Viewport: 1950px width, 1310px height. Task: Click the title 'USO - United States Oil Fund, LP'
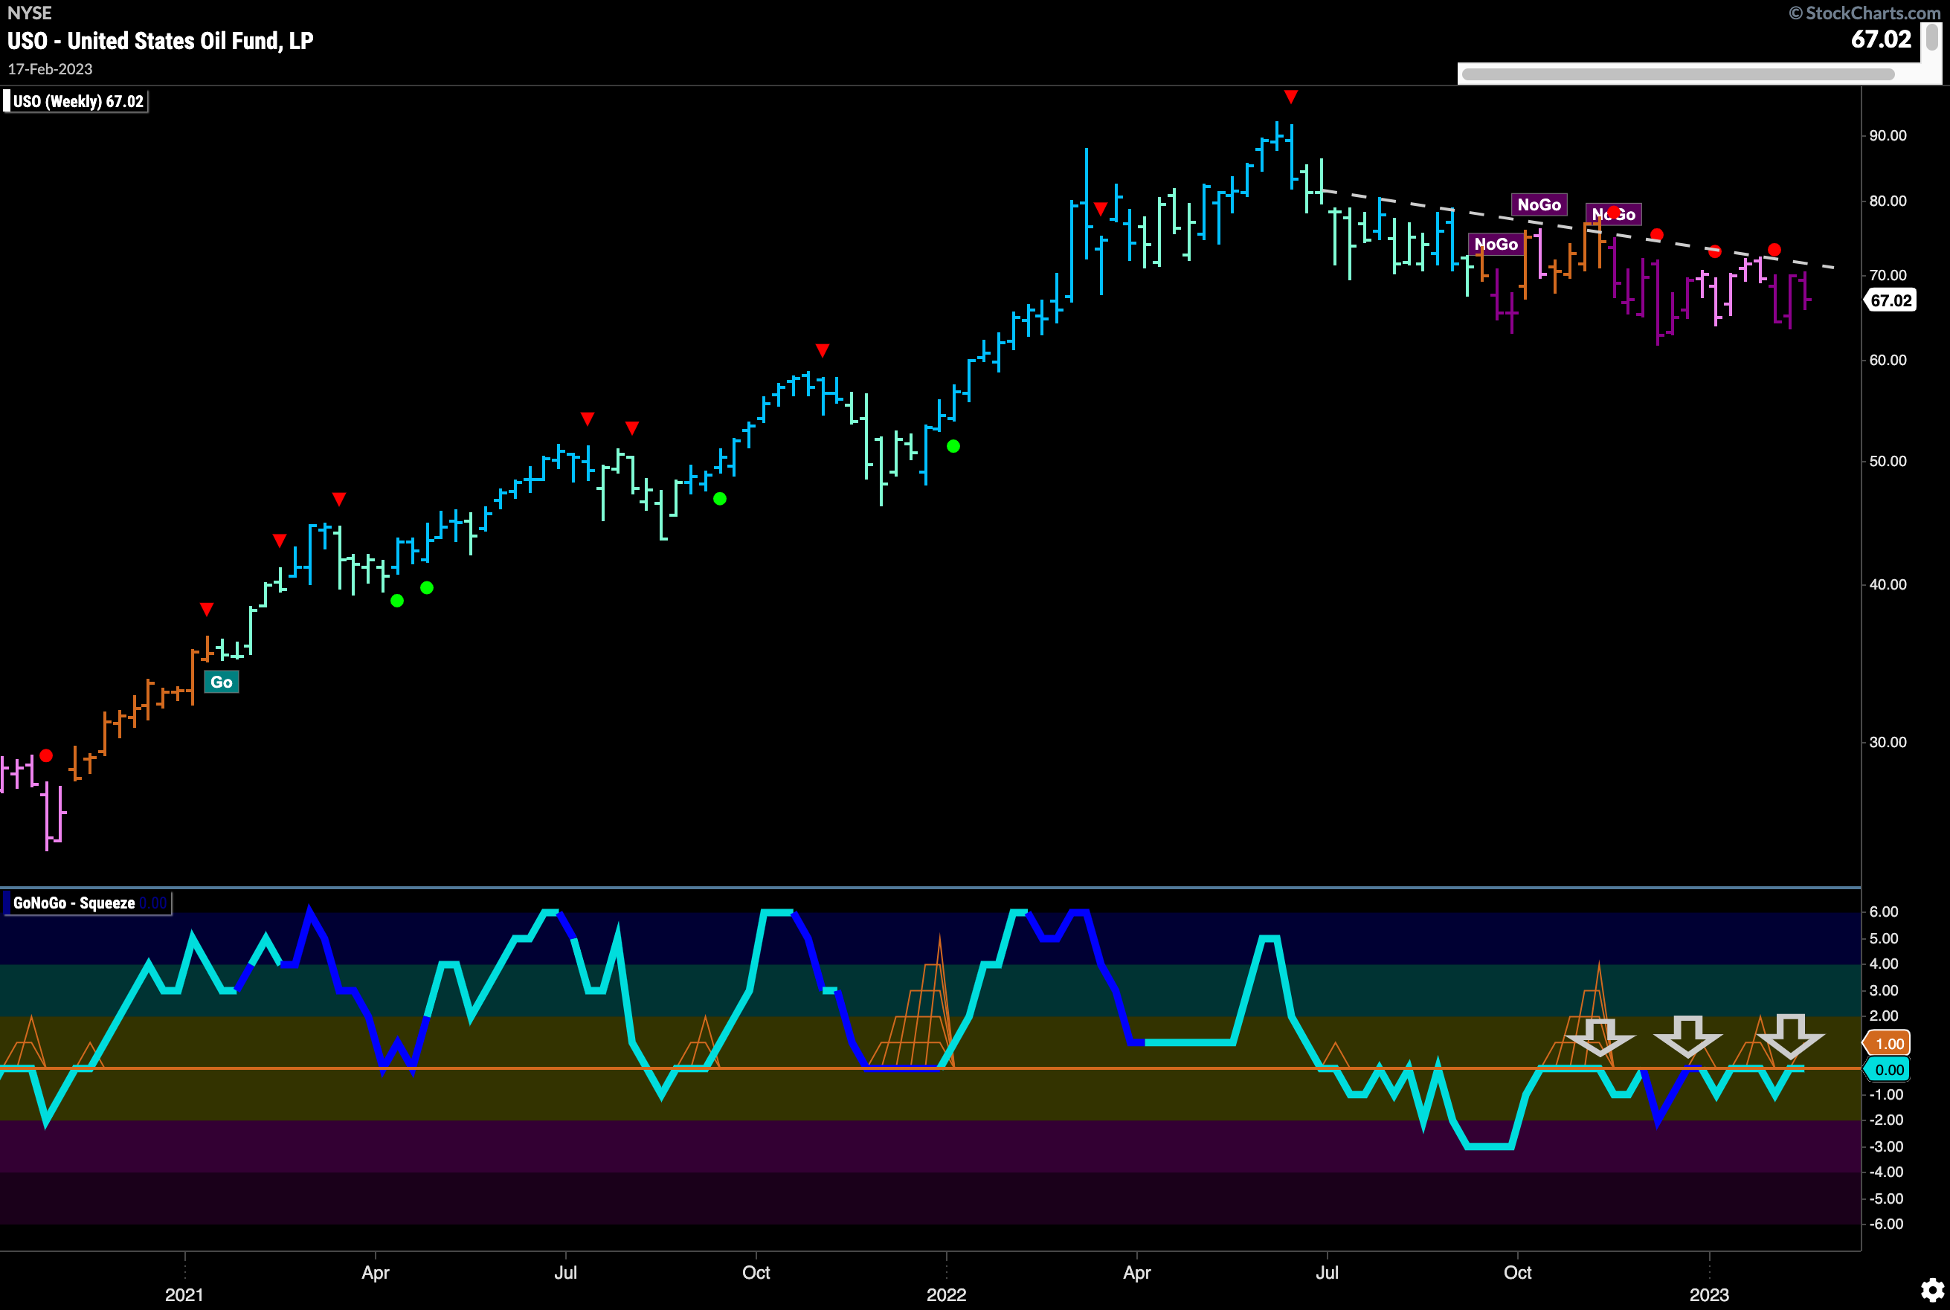161,41
